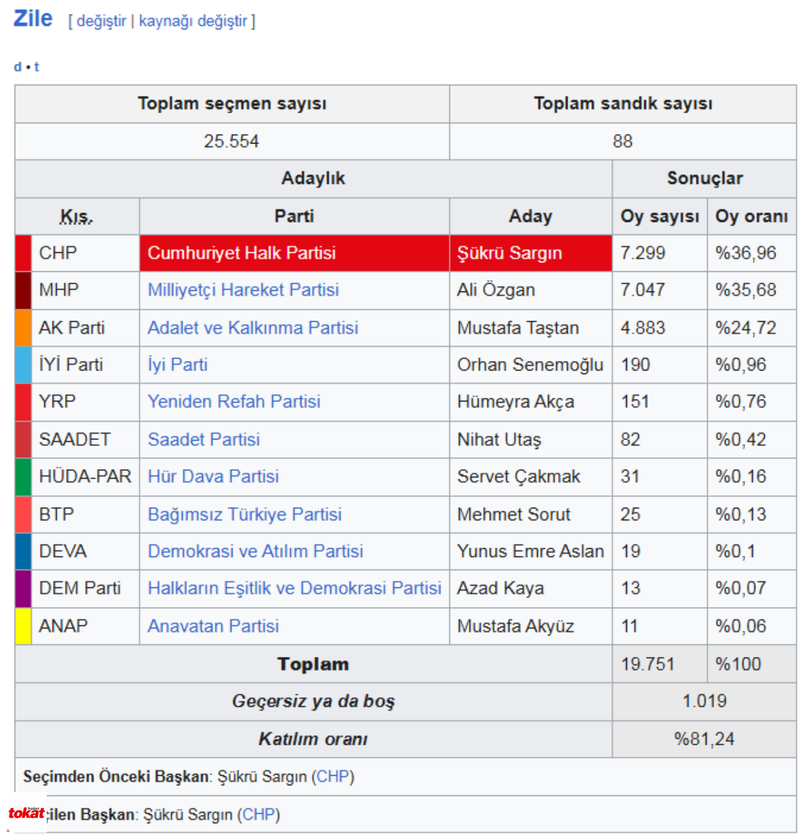Click the 'Oy sayısı' column header
This screenshot has width=809, height=839.
coord(660,216)
